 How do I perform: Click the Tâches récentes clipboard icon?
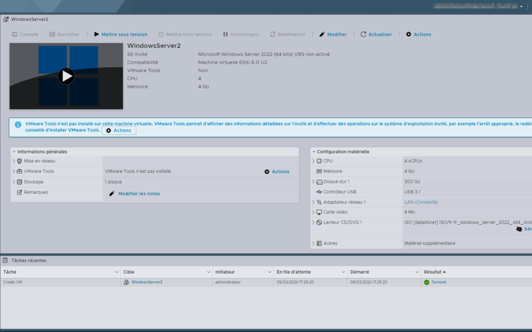click(5, 260)
